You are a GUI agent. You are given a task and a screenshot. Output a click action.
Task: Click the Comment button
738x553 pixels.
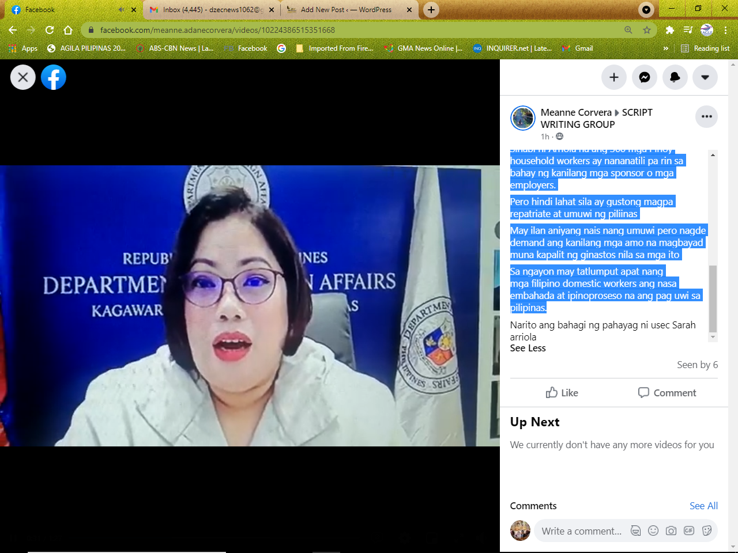(667, 393)
